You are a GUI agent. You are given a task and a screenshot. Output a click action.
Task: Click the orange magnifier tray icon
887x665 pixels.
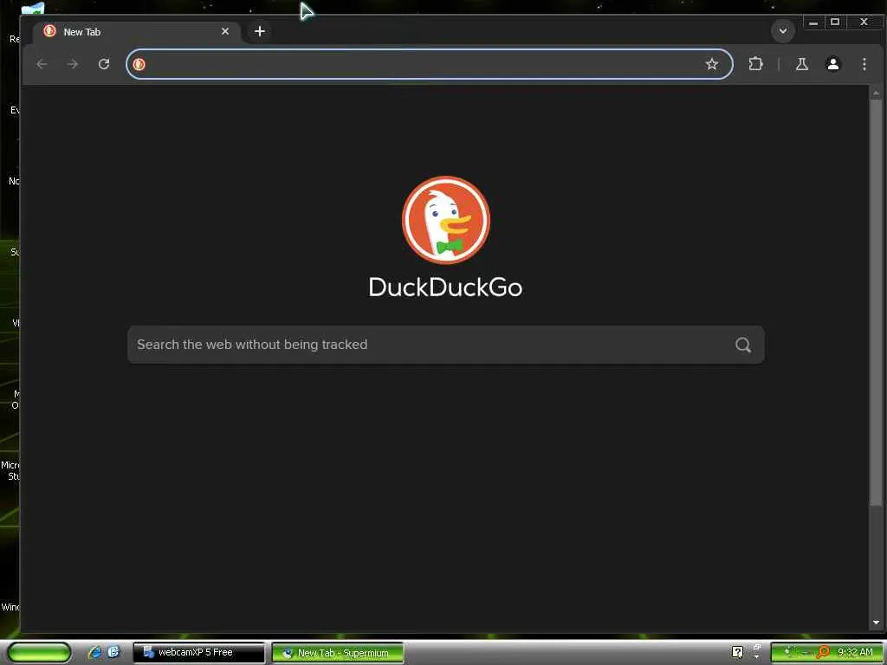pos(823,652)
